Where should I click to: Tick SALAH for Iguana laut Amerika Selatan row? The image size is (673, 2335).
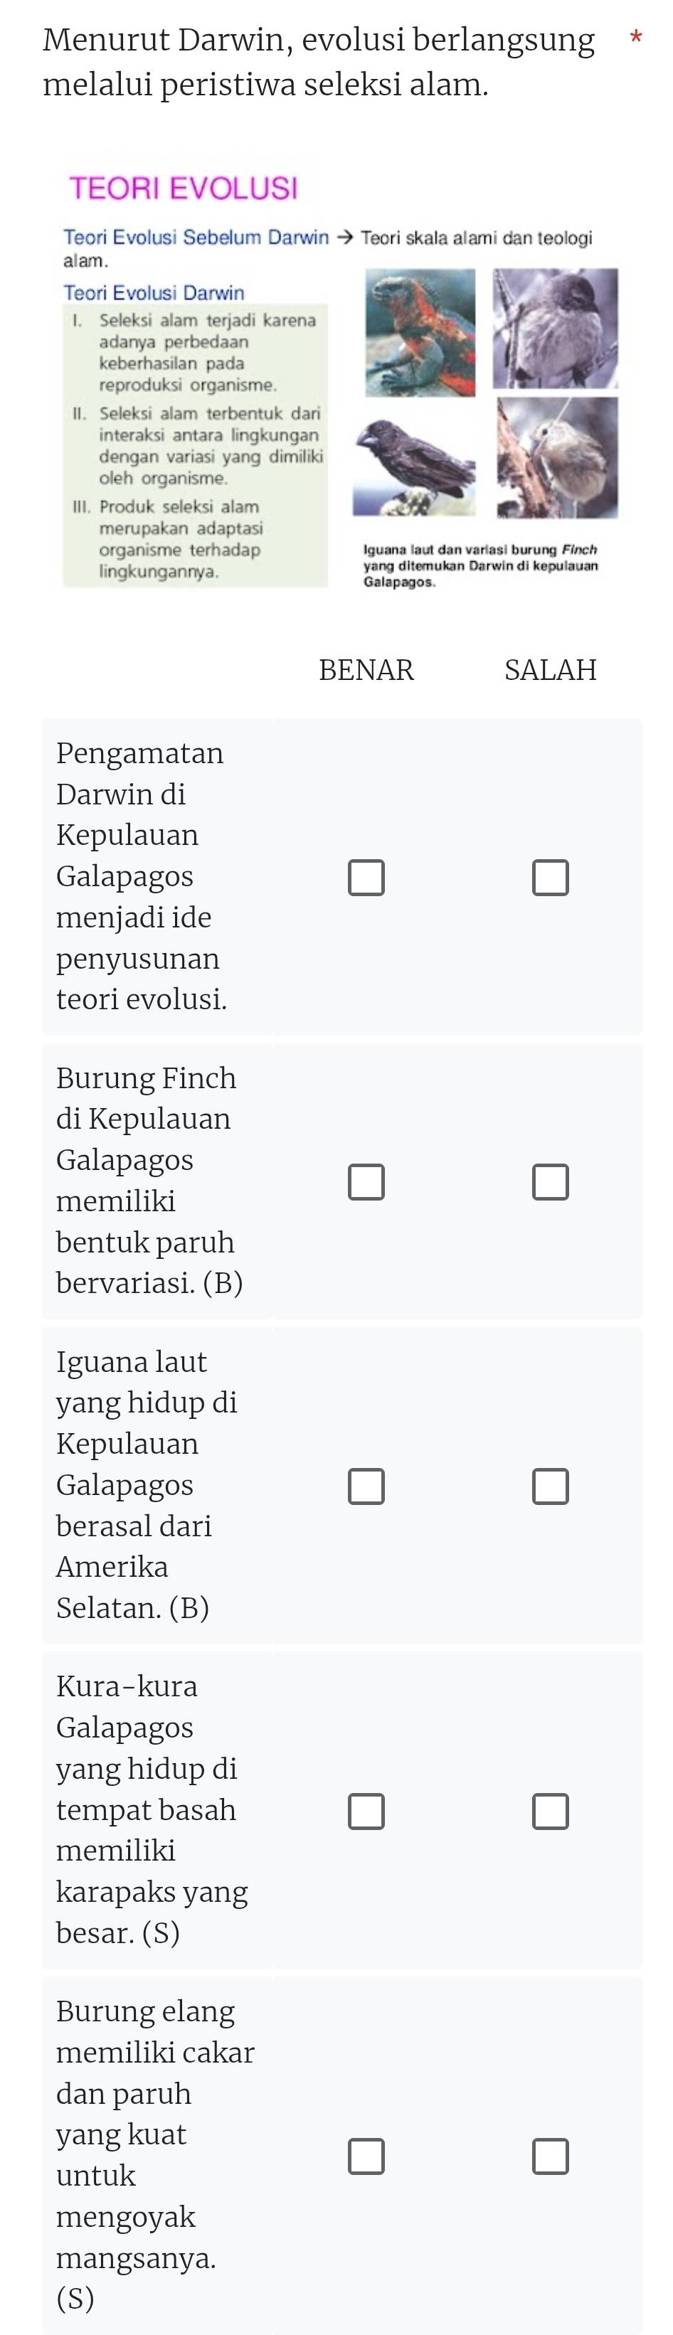click(551, 1486)
